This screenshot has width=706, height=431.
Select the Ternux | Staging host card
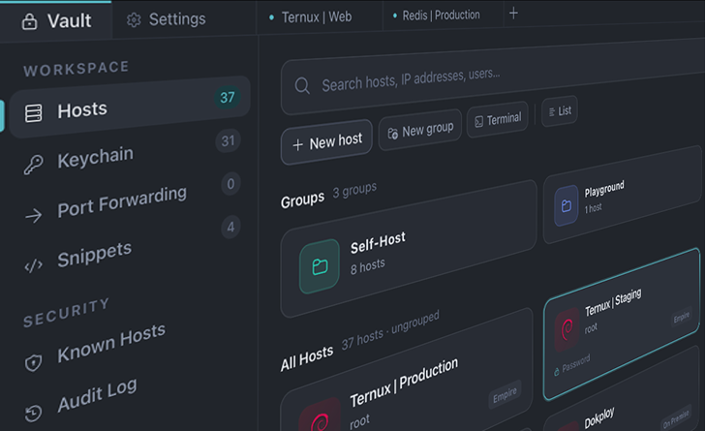click(x=622, y=324)
